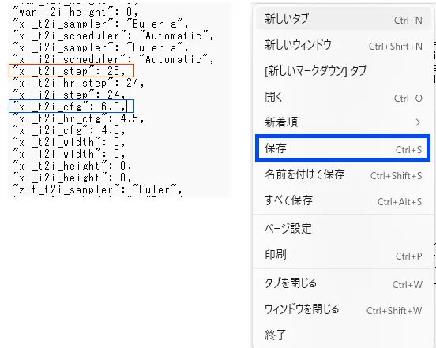Save the file with 保存
The width and height of the screenshot is (436, 348).
click(343, 148)
